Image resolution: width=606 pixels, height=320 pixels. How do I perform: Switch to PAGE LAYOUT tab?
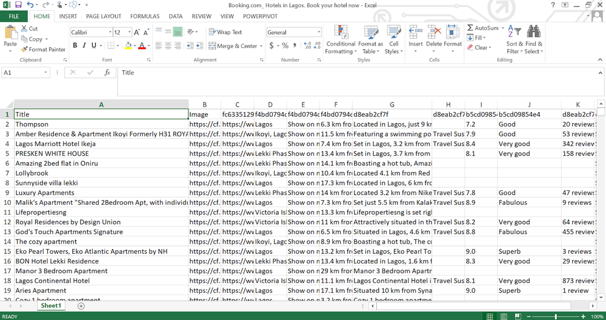[x=104, y=16]
